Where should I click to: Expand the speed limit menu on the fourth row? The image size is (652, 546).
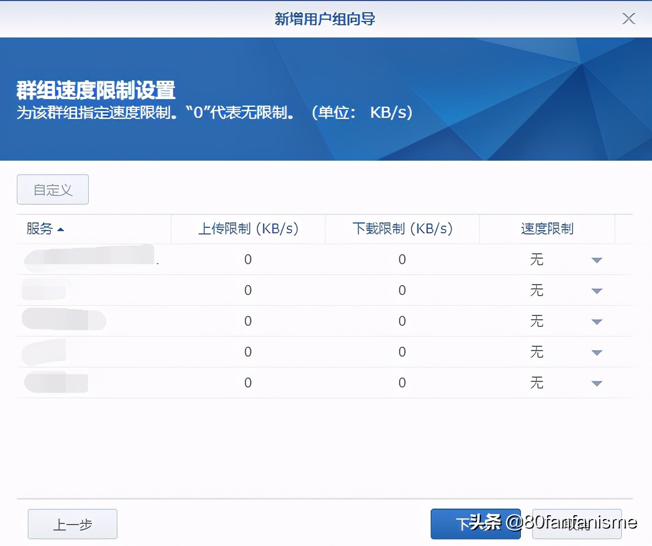coord(596,352)
